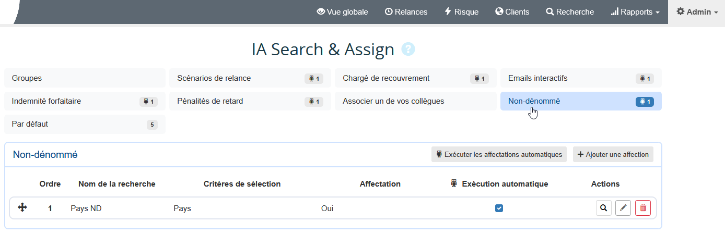The width and height of the screenshot is (725, 234).
Task: Click the Affectation column header
Action: click(x=380, y=184)
